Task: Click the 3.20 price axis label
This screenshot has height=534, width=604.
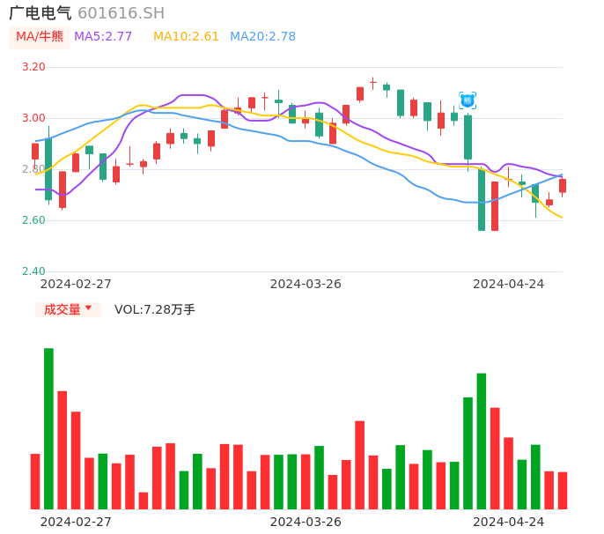Action: click(33, 67)
